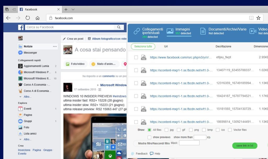Reload the page with the refresh icon
This screenshot has width=268, height=159.
27,18
